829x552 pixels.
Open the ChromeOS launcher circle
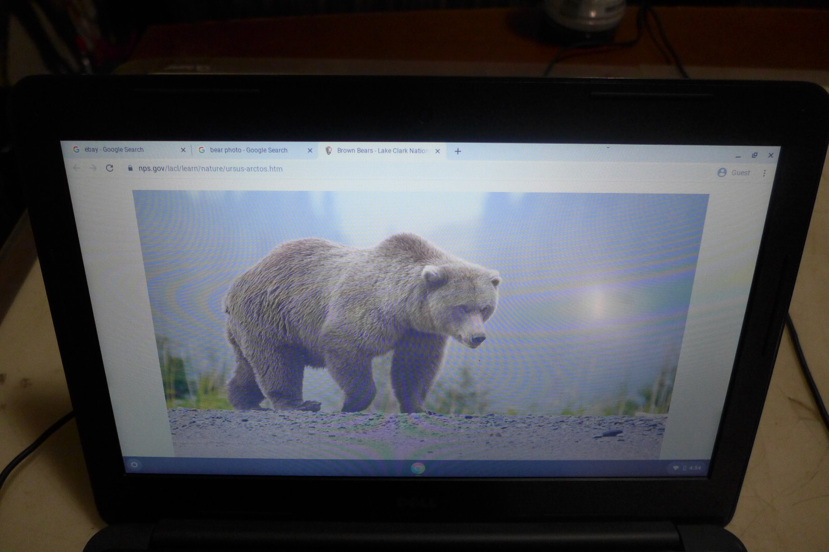click(134, 465)
